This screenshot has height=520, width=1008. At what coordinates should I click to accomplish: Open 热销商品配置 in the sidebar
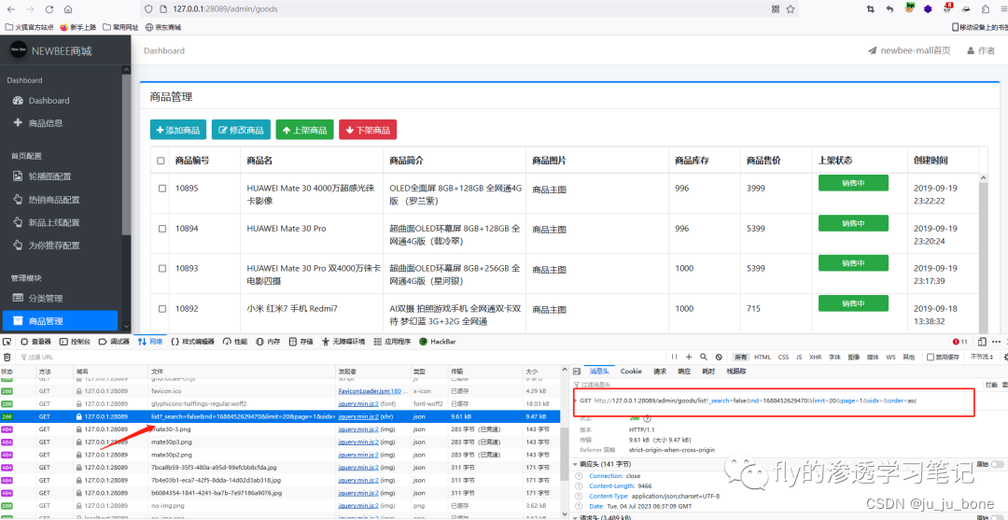tap(47, 199)
